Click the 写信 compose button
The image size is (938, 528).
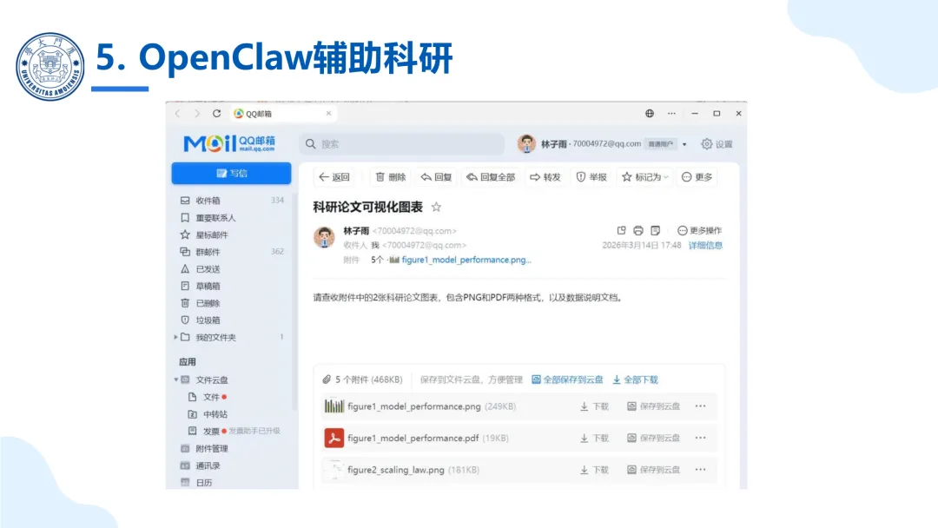click(232, 174)
